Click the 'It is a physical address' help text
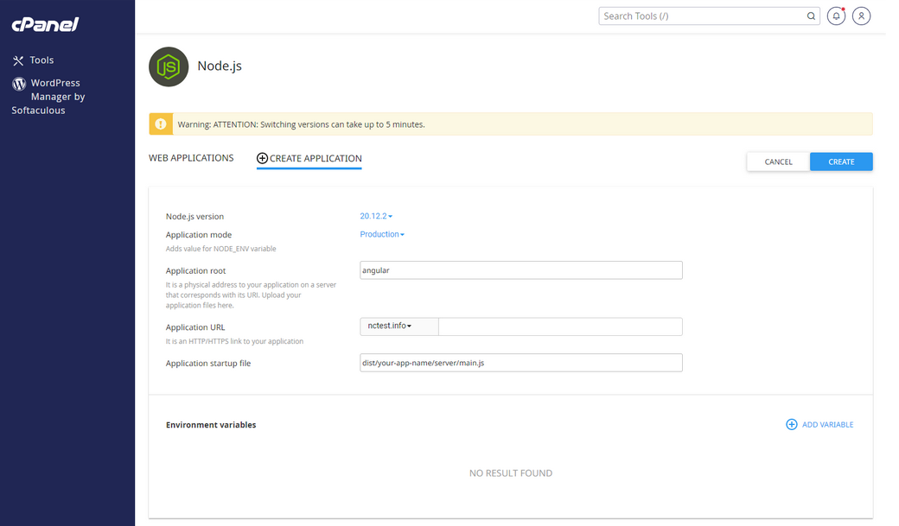899x526 pixels. click(x=252, y=295)
